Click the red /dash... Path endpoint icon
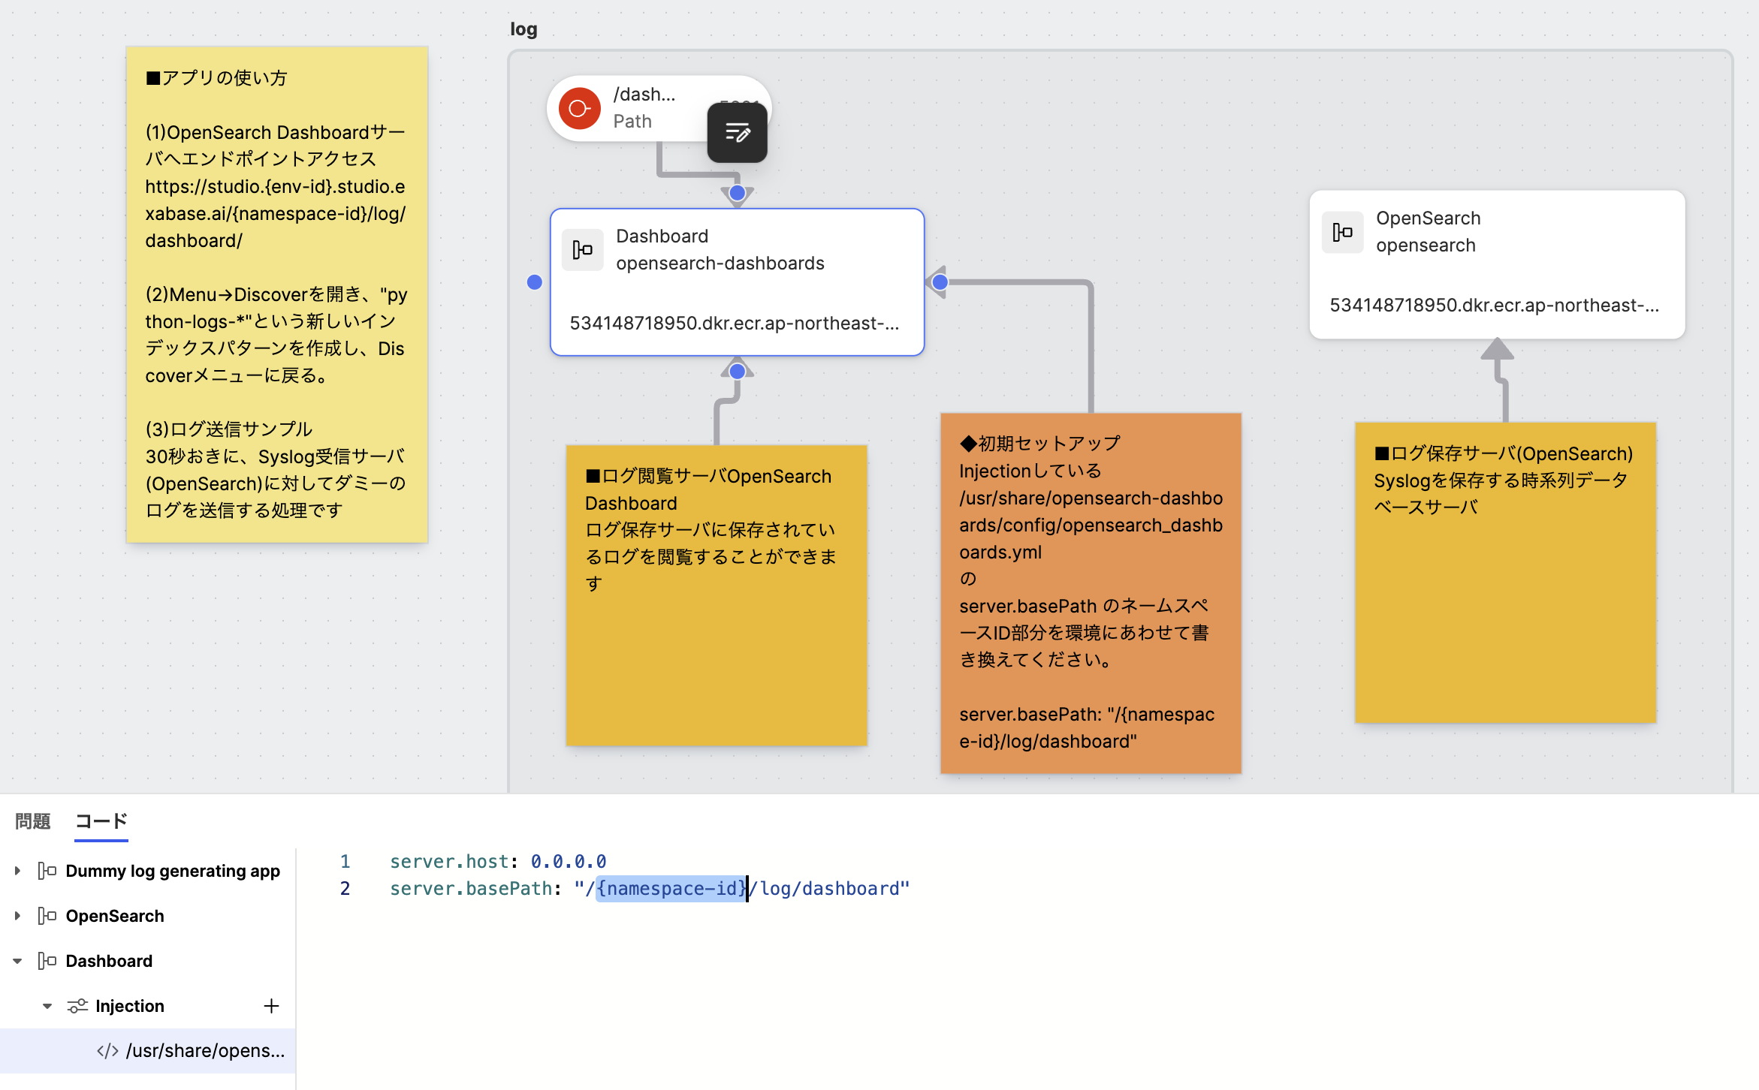The height and width of the screenshot is (1090, 1759). (x=579, y=109)
